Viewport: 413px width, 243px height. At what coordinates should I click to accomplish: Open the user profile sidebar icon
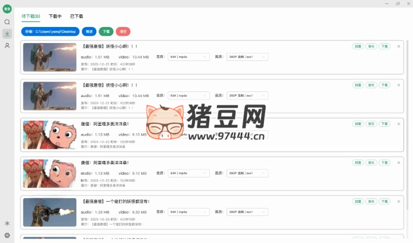(x=7, y=45)
